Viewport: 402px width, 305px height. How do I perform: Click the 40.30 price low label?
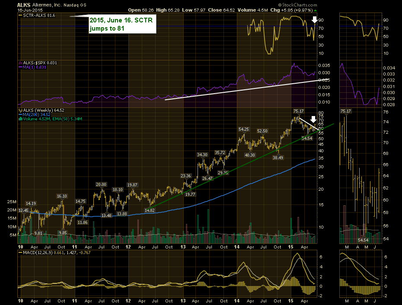(x=250, y=155)
